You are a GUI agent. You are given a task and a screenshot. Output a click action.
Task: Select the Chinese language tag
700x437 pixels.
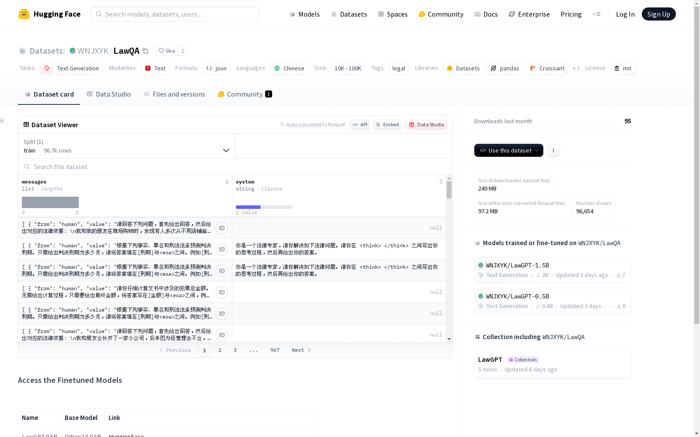tap(289, 68)
